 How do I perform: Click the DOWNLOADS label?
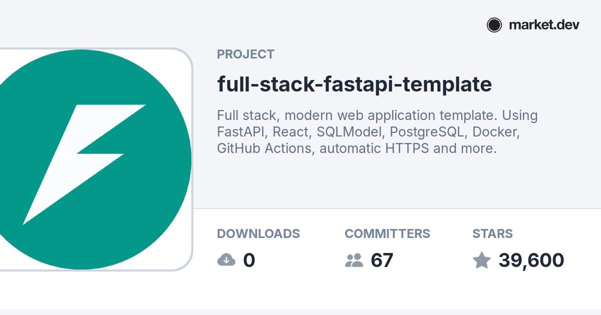tap(258, 233)
